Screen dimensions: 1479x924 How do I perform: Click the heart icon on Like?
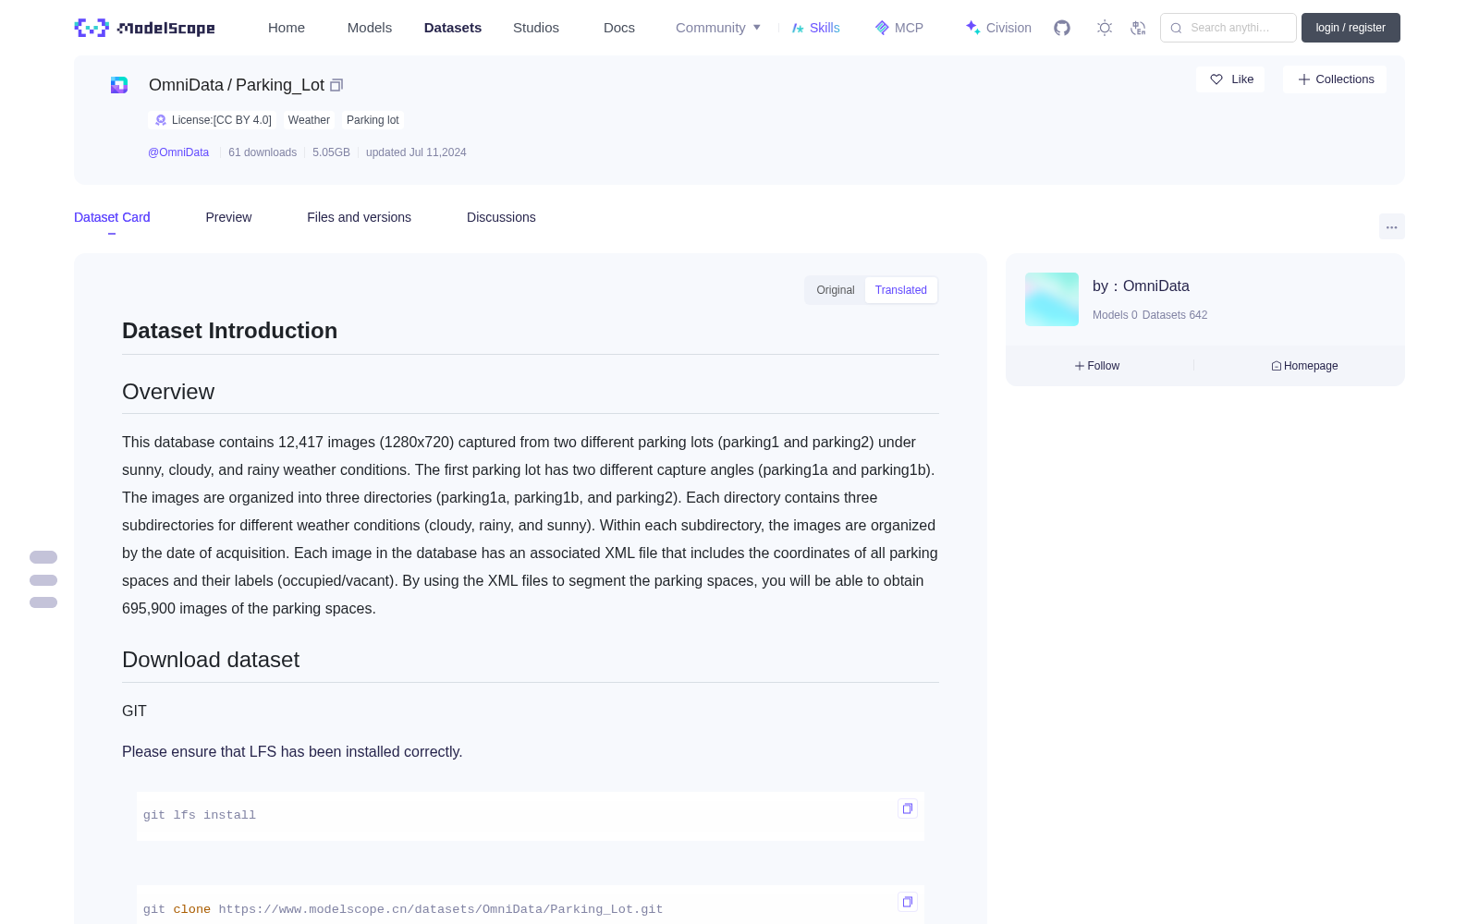1216,79
